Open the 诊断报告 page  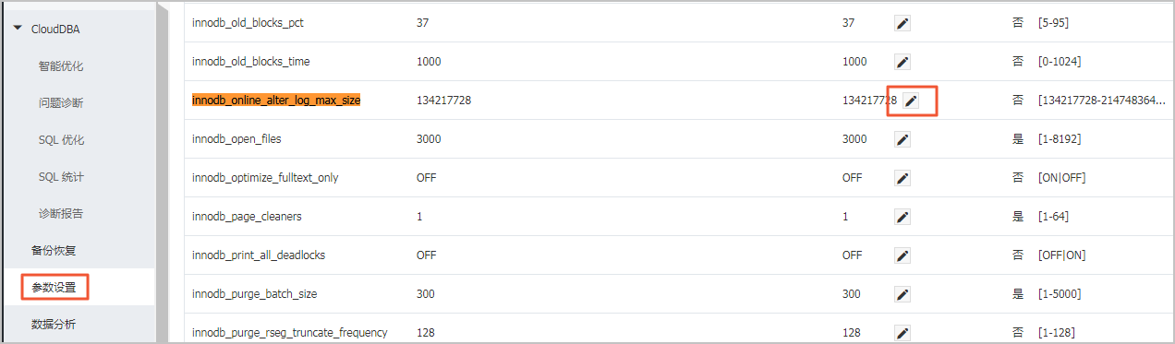pos(61,214)
